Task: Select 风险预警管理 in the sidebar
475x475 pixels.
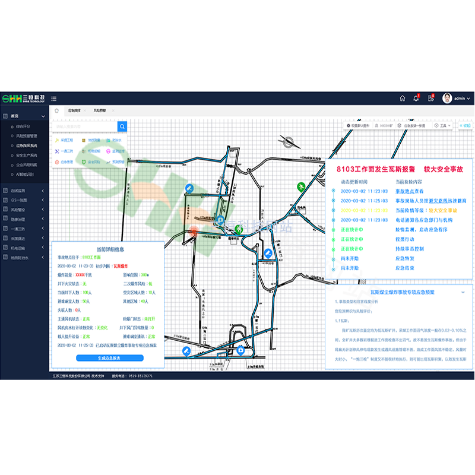Action: [x=27, y=136]
